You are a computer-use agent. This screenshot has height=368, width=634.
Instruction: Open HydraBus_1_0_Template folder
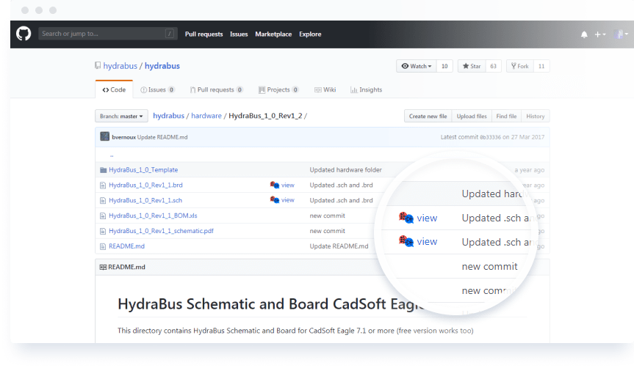coord(143,170)
